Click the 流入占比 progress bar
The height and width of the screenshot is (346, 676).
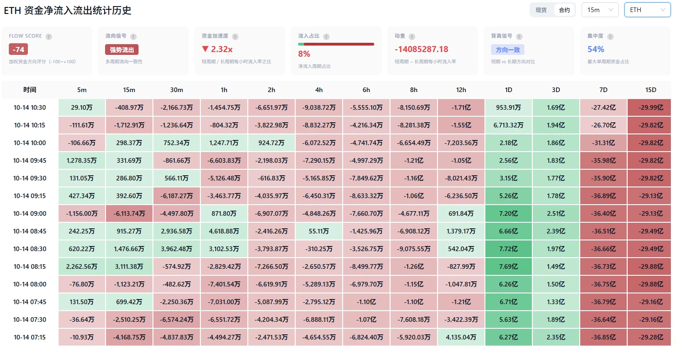point(336,44)
